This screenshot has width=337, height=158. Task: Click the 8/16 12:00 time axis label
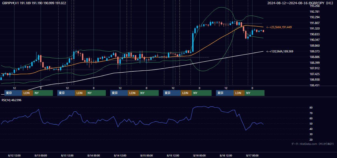pyautogui.click(x=226, y=155)
